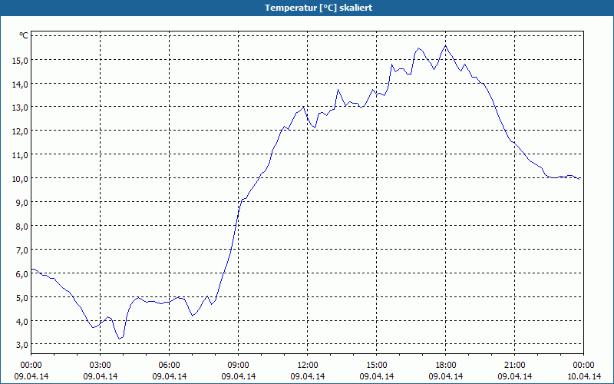Click the temperature peak at 18:00
This screenshot has width=614, height=384.
click(446, 45)
